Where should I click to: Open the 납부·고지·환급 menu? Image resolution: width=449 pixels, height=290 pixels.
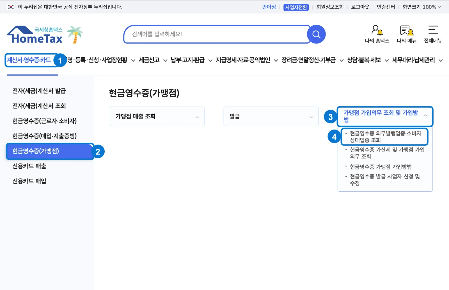(187, 60)
